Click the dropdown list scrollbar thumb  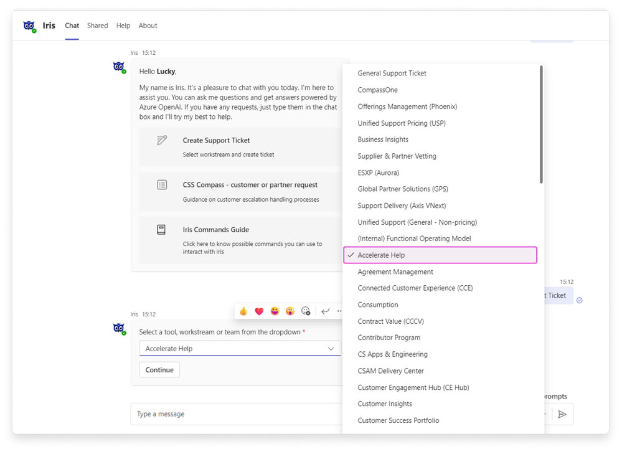pos(541,125)
